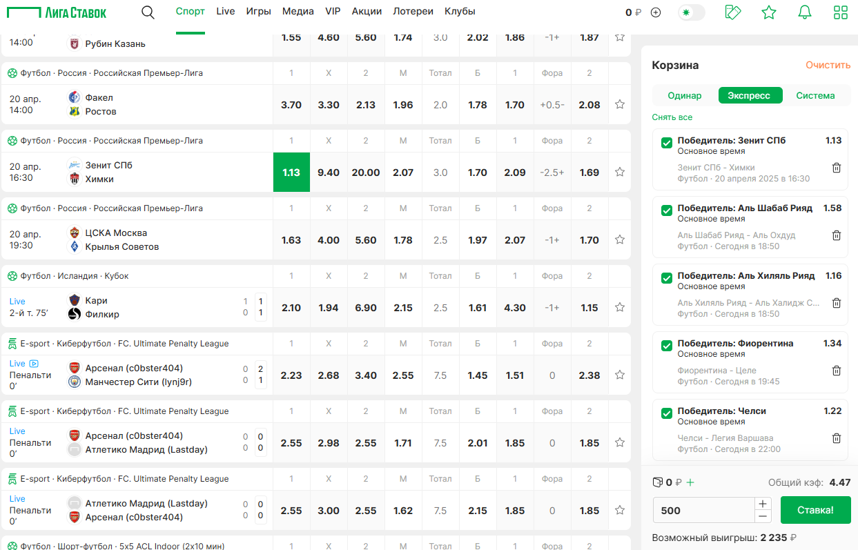858x550 pixels.
Task: Delete Аль Хиляль Рияд bet from basket
Action: pos(837,303)
